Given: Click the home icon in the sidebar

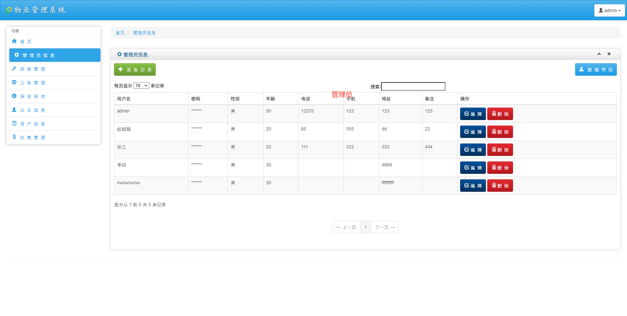Looking at the screenshot, I should point(14,41).
